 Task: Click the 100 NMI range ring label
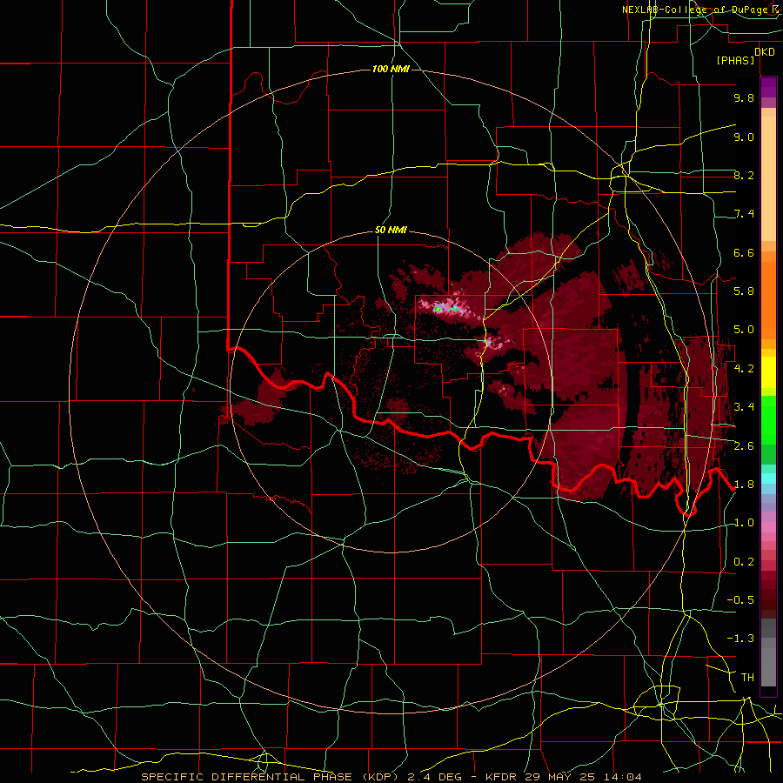(391, 69)
